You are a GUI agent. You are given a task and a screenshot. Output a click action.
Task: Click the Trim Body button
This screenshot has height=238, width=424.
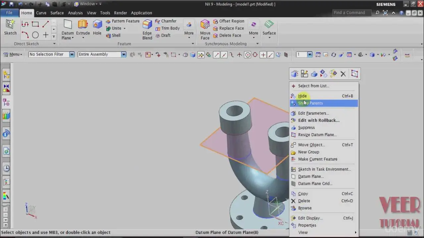(x=167, y=28)
